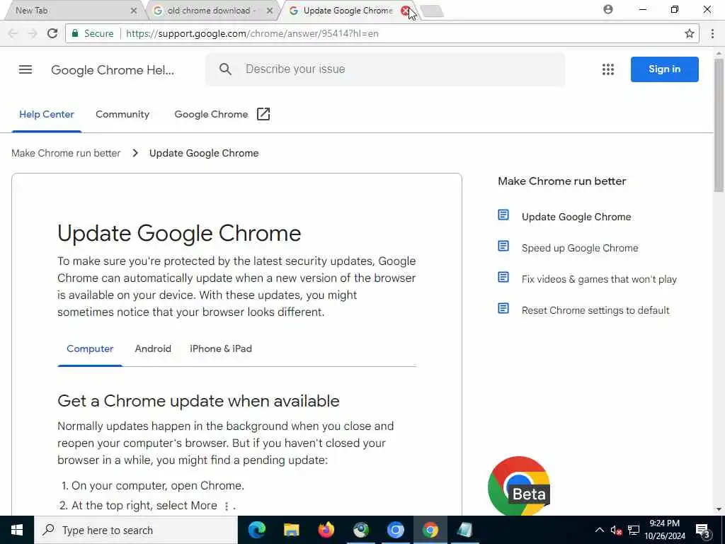Select the Computer platform tab
Image resolution: width=725 pixels, height=544 pixels.
(x=90, y=348)
